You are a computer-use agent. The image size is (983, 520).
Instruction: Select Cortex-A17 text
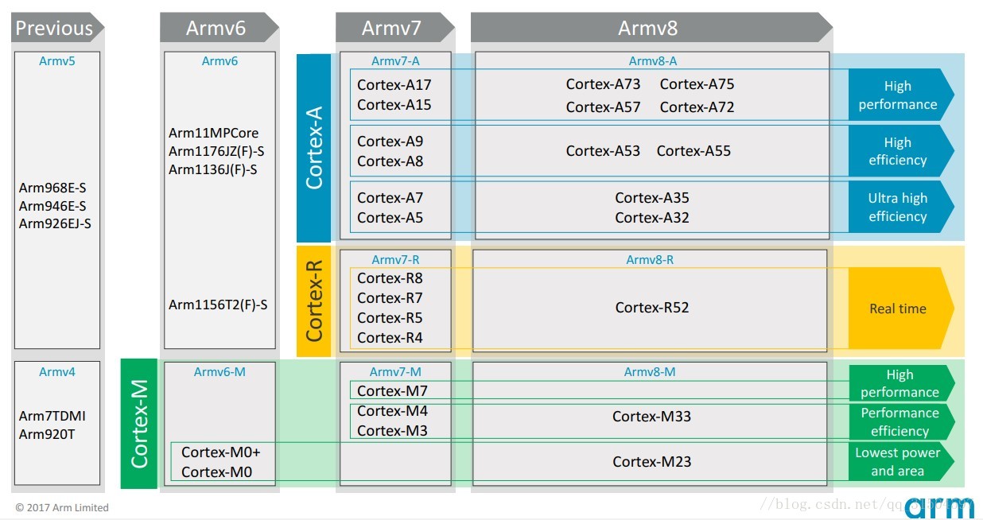point(394,84)
